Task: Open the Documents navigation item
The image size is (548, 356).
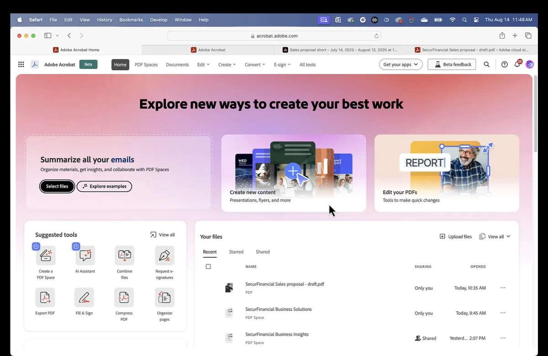Action: [177, 64]
